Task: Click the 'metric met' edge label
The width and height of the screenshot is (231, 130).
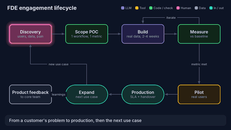Action: coord(199,64)
